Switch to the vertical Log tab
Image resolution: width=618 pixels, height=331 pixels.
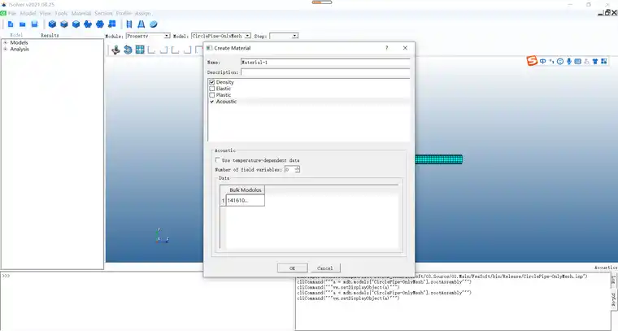click(613, 281)
